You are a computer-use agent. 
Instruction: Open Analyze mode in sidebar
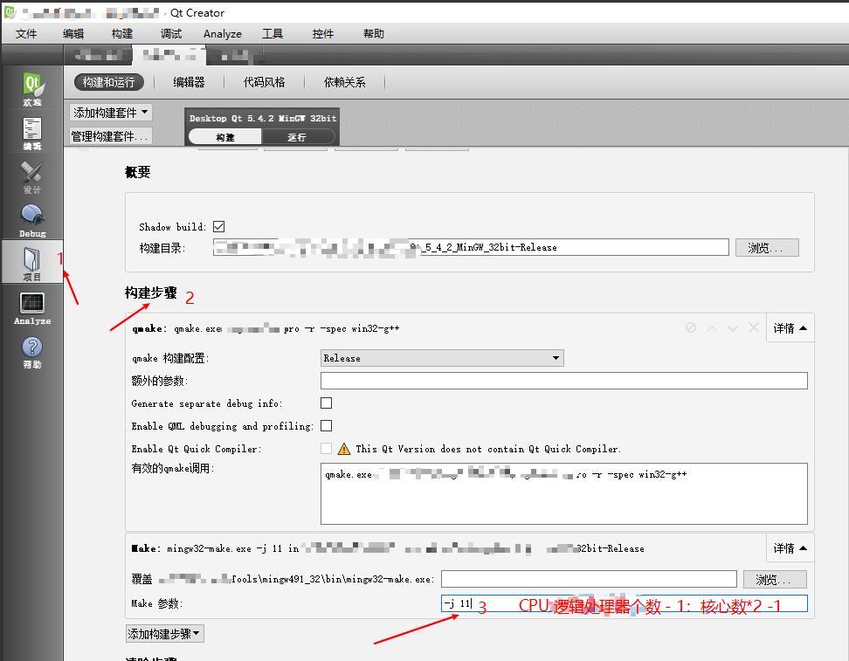click(x=32, y=308)
